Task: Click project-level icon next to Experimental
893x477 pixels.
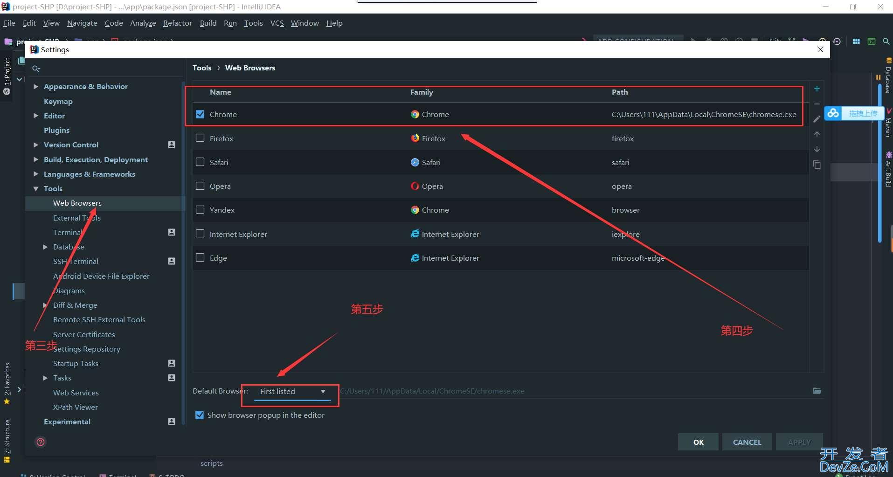Action: pyautogui.click(x=172, y=422)
